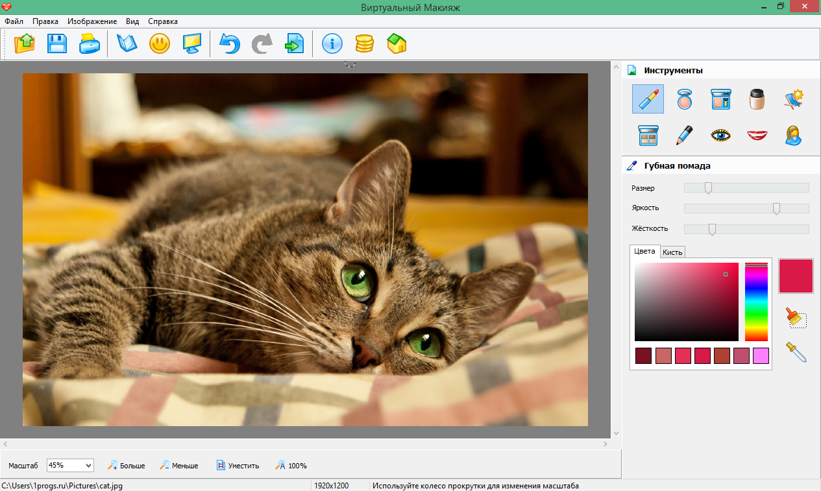Select the four-colour eyeshadow palette tool
The height and width of the screenshot is (491, 821).
point(648,135)
